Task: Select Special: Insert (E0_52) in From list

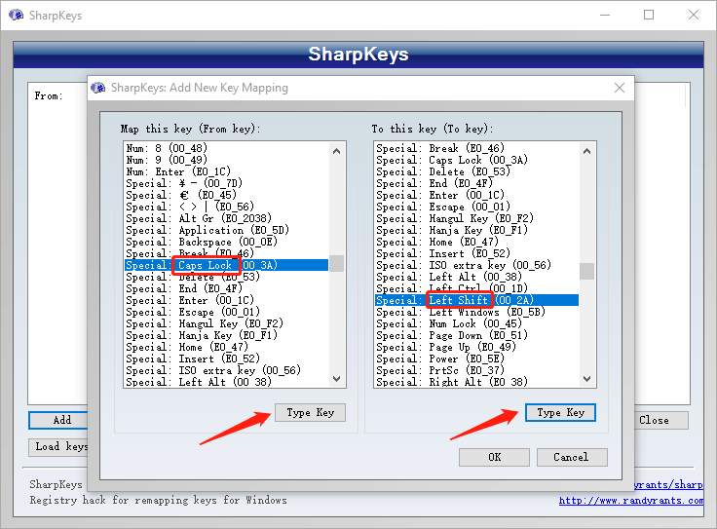Action: point(226,359)
